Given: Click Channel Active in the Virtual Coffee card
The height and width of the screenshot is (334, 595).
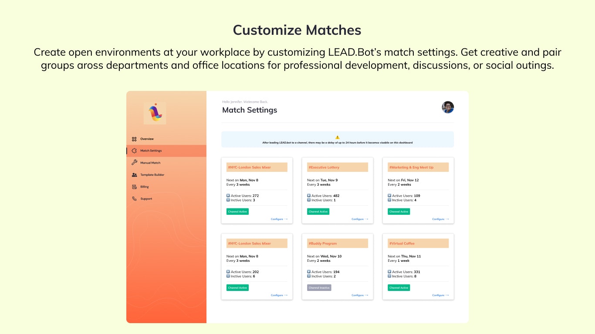Looking at the screenshot, I should point(399,288).
